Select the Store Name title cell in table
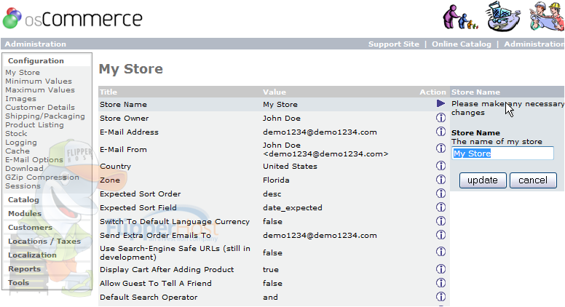Viewport: 565px width, 307px height. pos(123,104)
